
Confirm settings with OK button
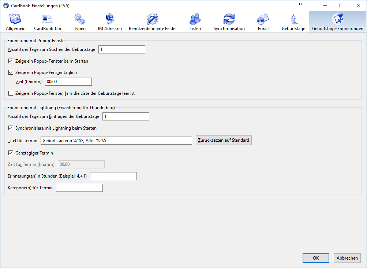pyautogui.click(x=315, y=258)
